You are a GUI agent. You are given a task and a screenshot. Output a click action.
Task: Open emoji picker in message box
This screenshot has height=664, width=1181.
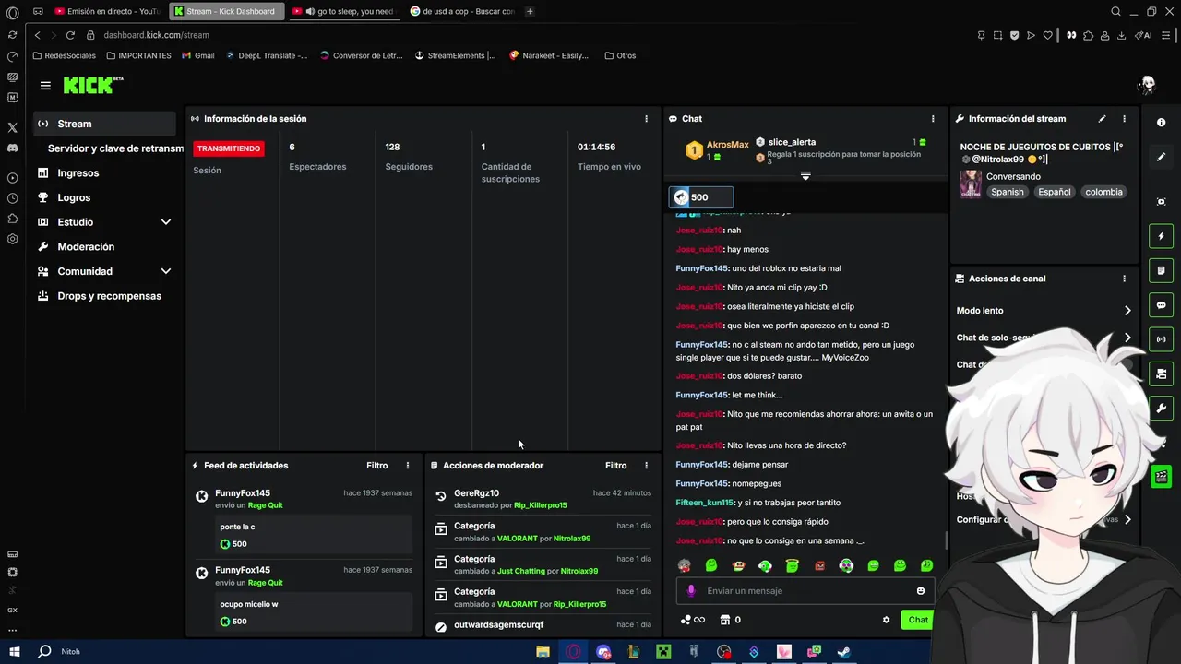click(921, 591)
